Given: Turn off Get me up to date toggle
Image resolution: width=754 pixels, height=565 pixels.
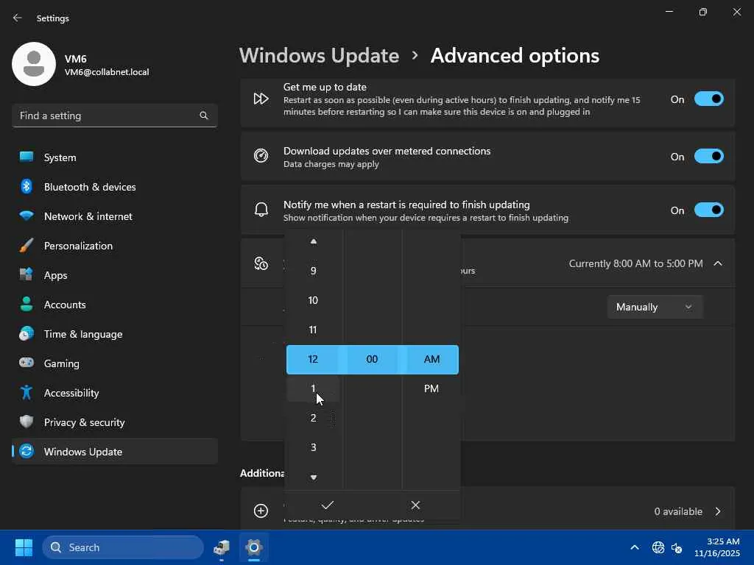Looking at the screenshot, I should [x=709, y=99].
